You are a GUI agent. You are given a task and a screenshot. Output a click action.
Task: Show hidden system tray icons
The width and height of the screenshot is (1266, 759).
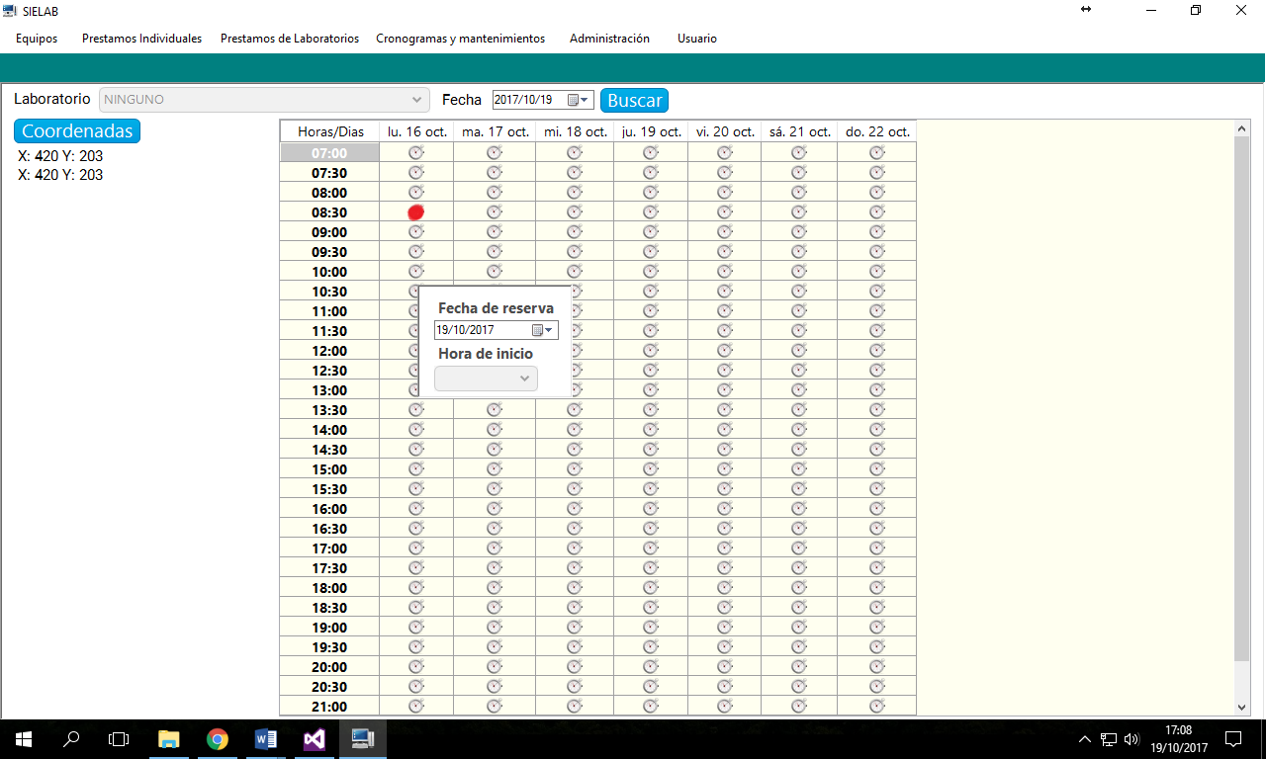1085,739
